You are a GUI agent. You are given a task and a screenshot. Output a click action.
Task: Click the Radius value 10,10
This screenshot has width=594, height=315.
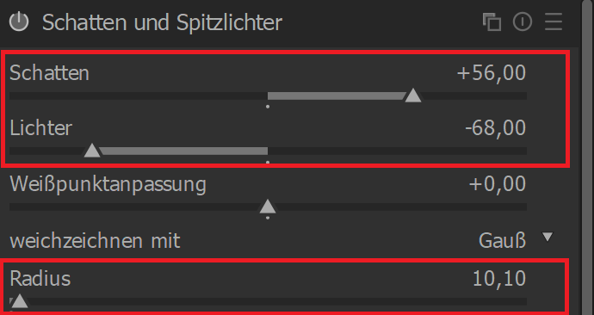click(x=499, y=279)
